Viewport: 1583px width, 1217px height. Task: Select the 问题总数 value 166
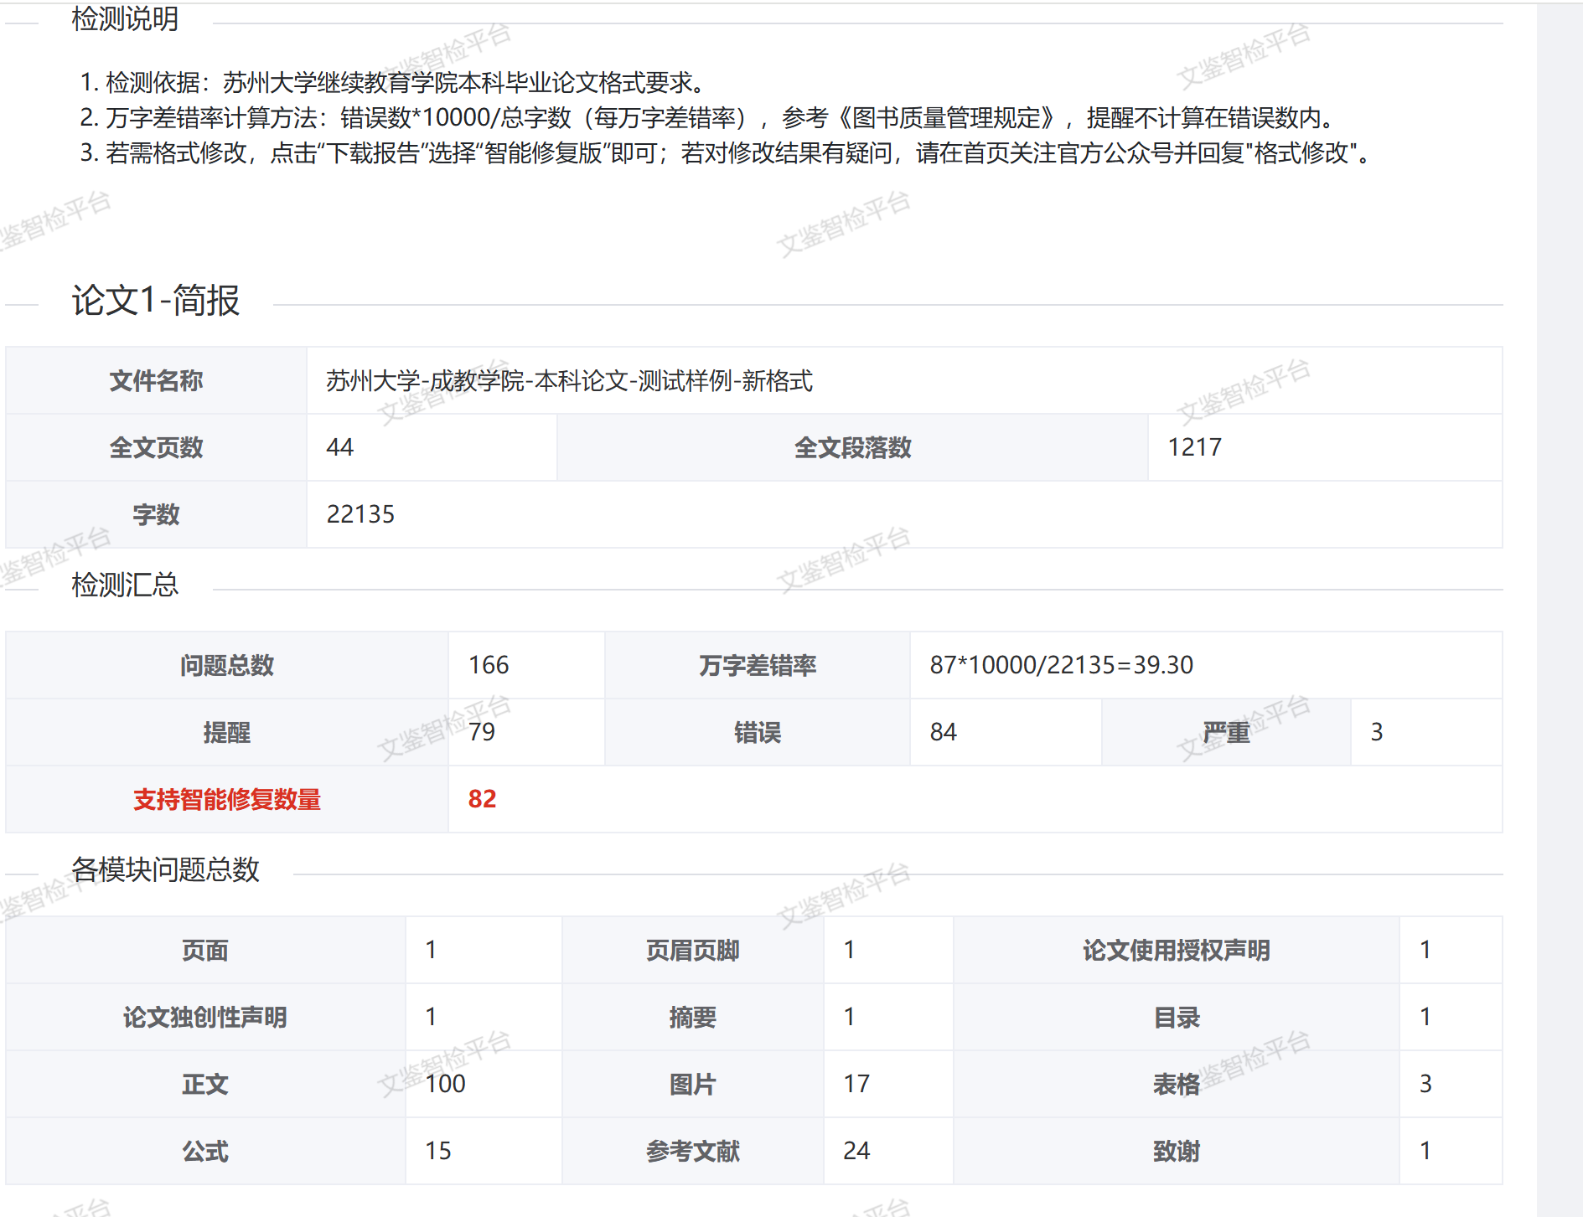coord(489,665)
